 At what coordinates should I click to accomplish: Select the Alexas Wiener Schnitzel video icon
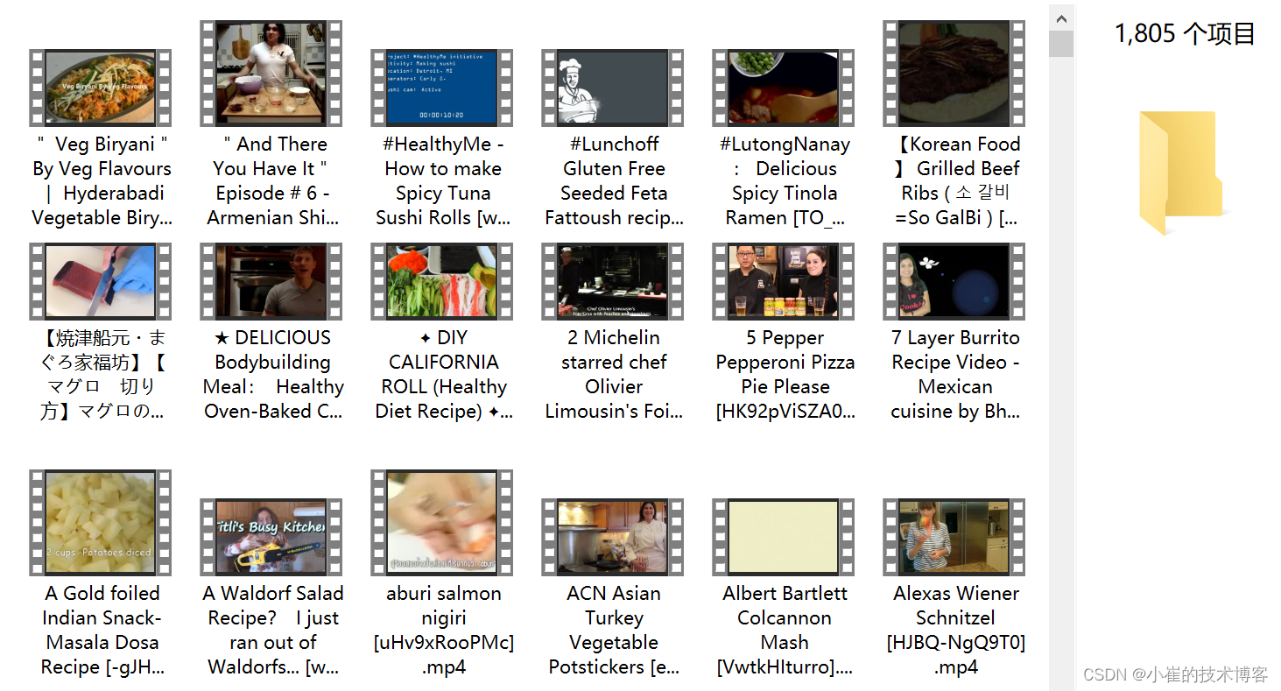coord(954,537)
